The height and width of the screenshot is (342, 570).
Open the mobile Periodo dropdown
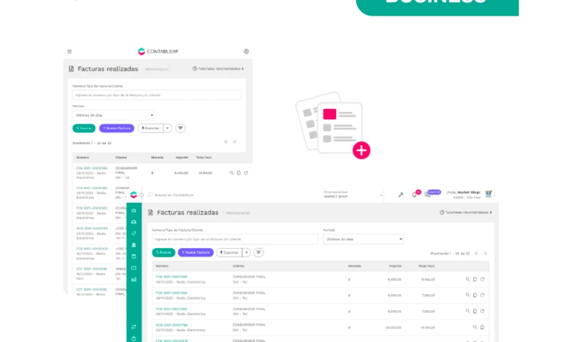pyautogui.click(x=114, y=115)
